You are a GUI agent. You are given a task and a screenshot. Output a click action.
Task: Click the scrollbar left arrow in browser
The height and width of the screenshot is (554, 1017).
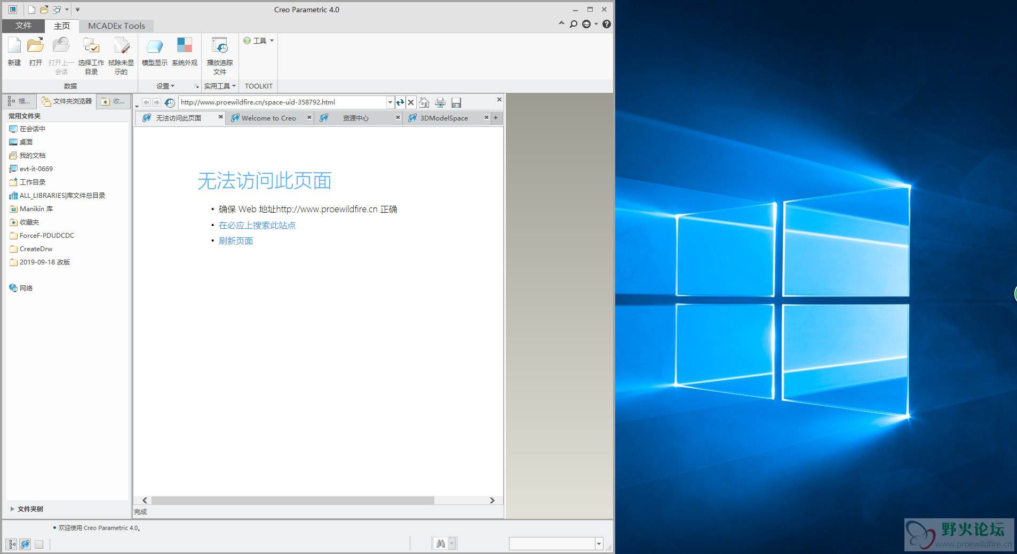click(x=145, y=501)
